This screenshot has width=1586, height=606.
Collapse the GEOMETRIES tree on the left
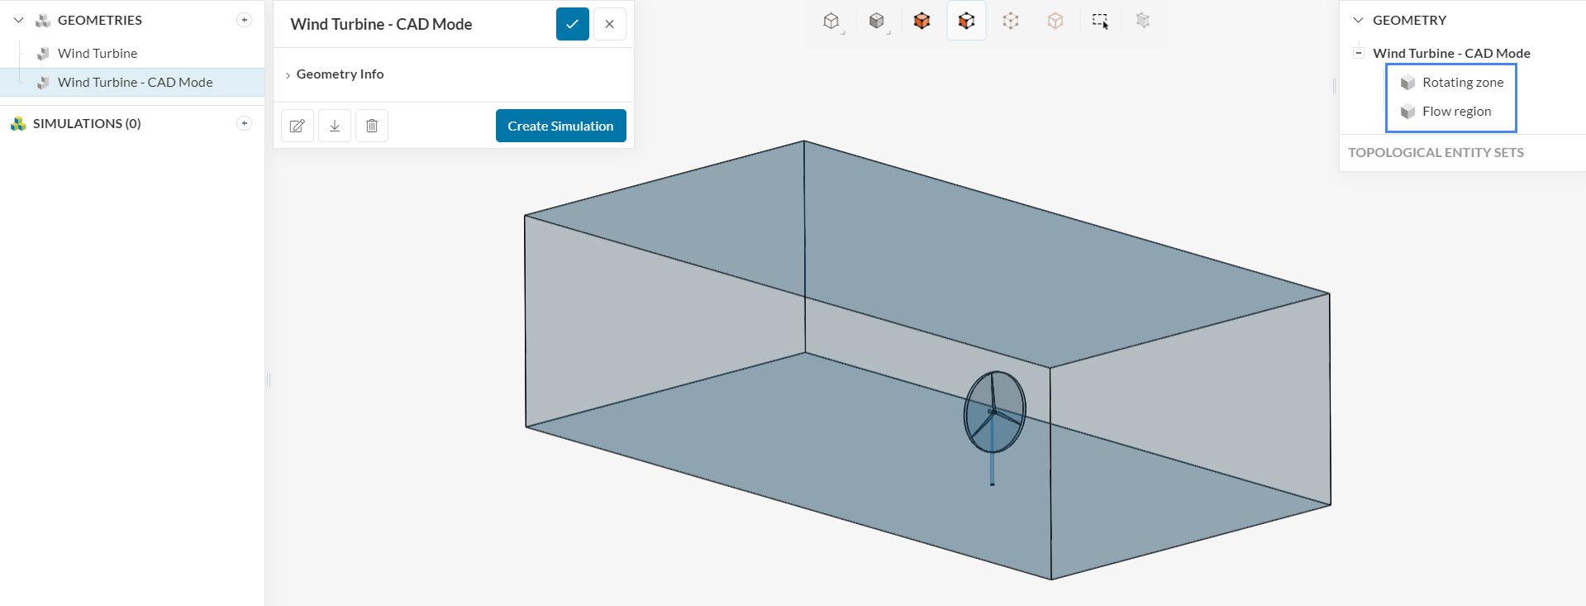tap(18, 20)
